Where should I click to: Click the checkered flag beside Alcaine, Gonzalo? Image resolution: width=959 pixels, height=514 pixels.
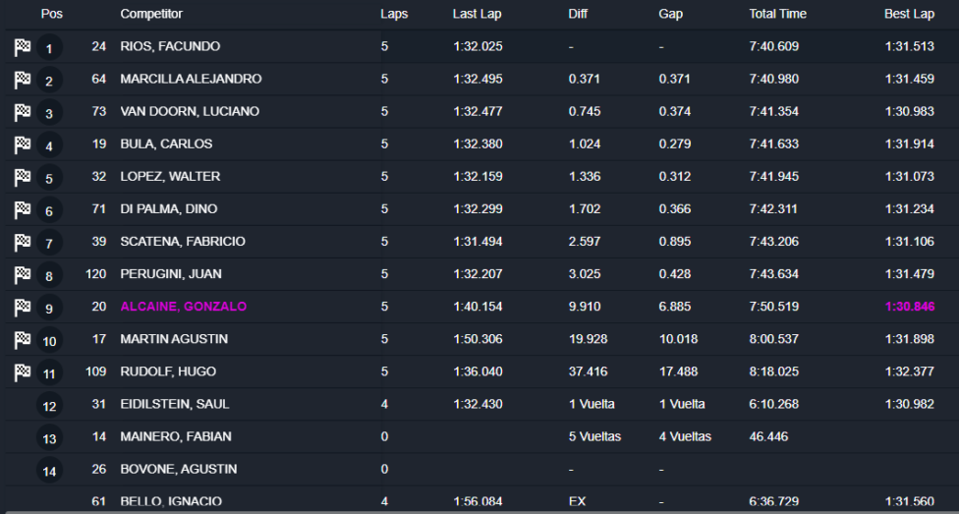[23, 308]
